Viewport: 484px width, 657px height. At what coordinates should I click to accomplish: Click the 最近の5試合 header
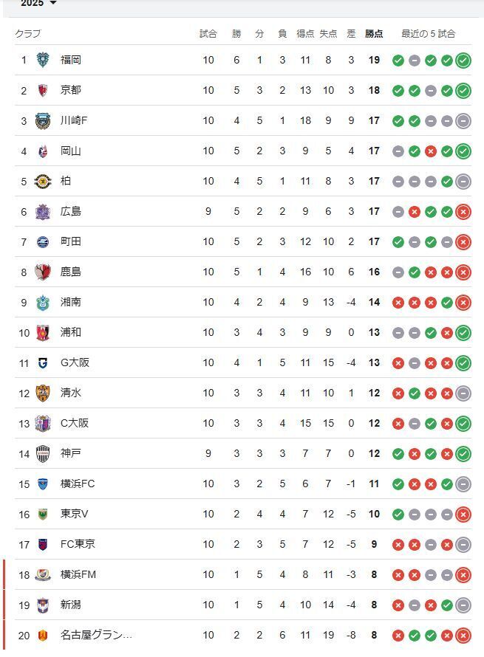pos(429,33)
